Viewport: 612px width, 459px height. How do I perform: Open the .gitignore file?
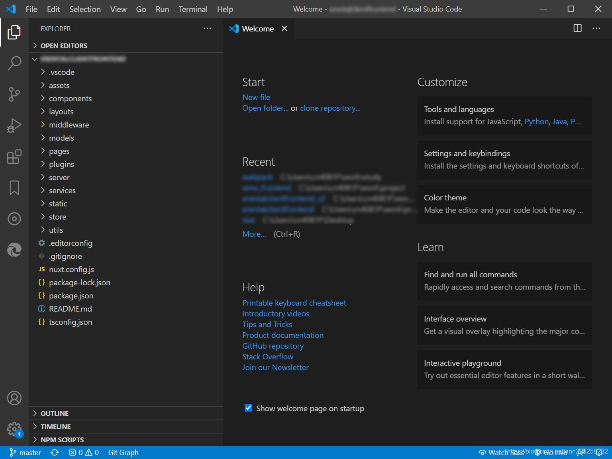pos(126,256)
